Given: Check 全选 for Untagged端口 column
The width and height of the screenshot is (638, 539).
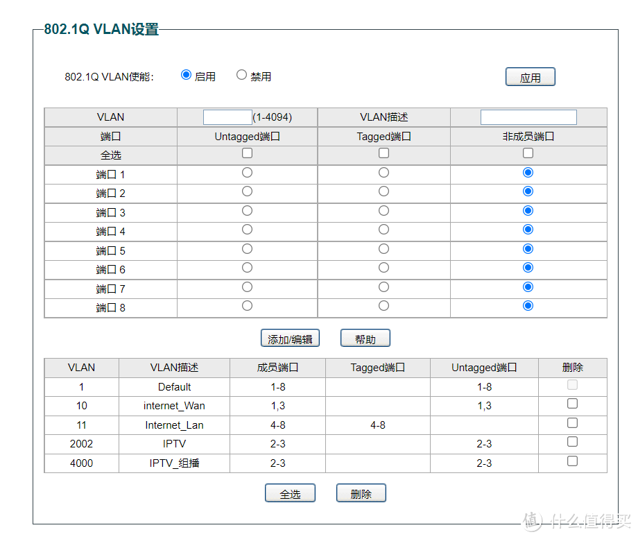Looking at the screenshot, I should point(247,153).
